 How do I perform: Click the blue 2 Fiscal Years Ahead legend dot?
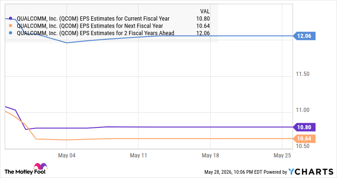(x=10, y=33)
